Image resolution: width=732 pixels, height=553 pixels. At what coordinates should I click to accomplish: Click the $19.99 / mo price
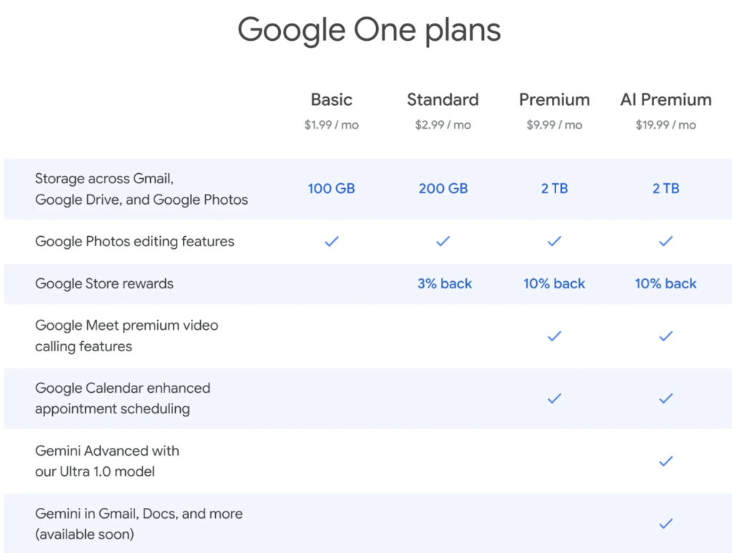[x=666, y=125]
